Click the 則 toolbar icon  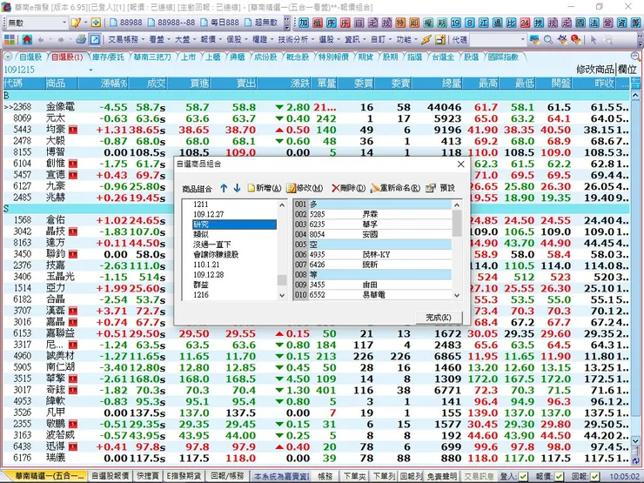point(414,23)
